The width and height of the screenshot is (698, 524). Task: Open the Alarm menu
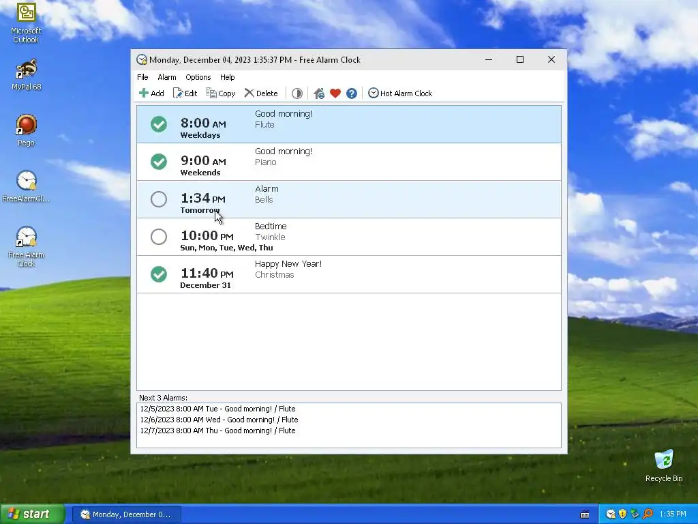point(167,77)
